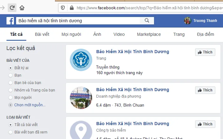Viewport: 223px width, 139px height.
Task: Click the 'Truyền thông' category text
Action: tap(108, 67)
